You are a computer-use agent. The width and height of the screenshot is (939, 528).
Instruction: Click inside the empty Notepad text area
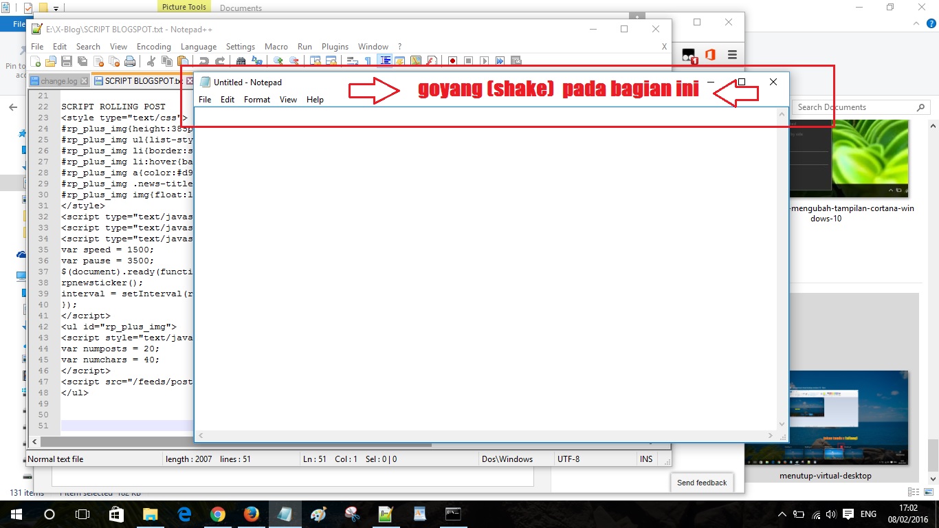pyautogui.click(x=487, y=268)
